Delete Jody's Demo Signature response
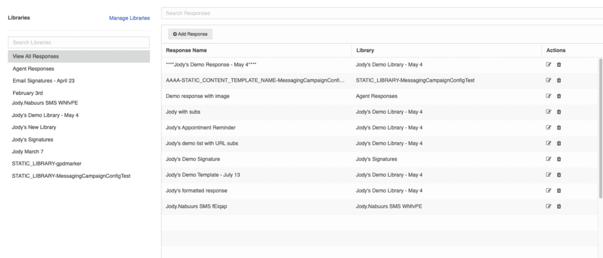603x258 pixels. point(559,159)
